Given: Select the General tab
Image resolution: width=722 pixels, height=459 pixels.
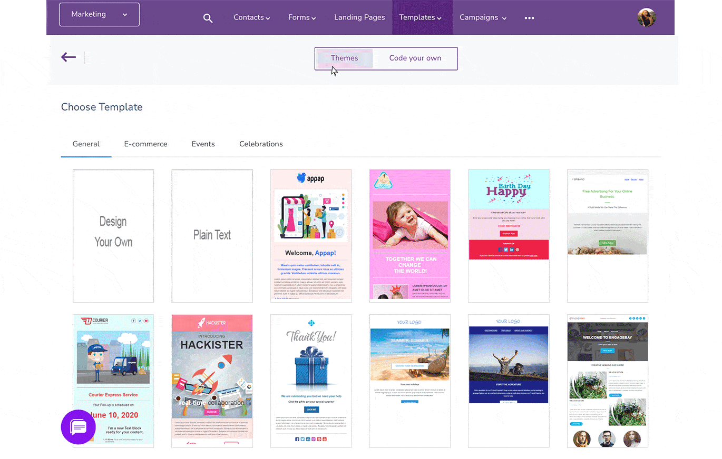Looking at the screenshot, I should pyautogui.click(x=86, y=144).
